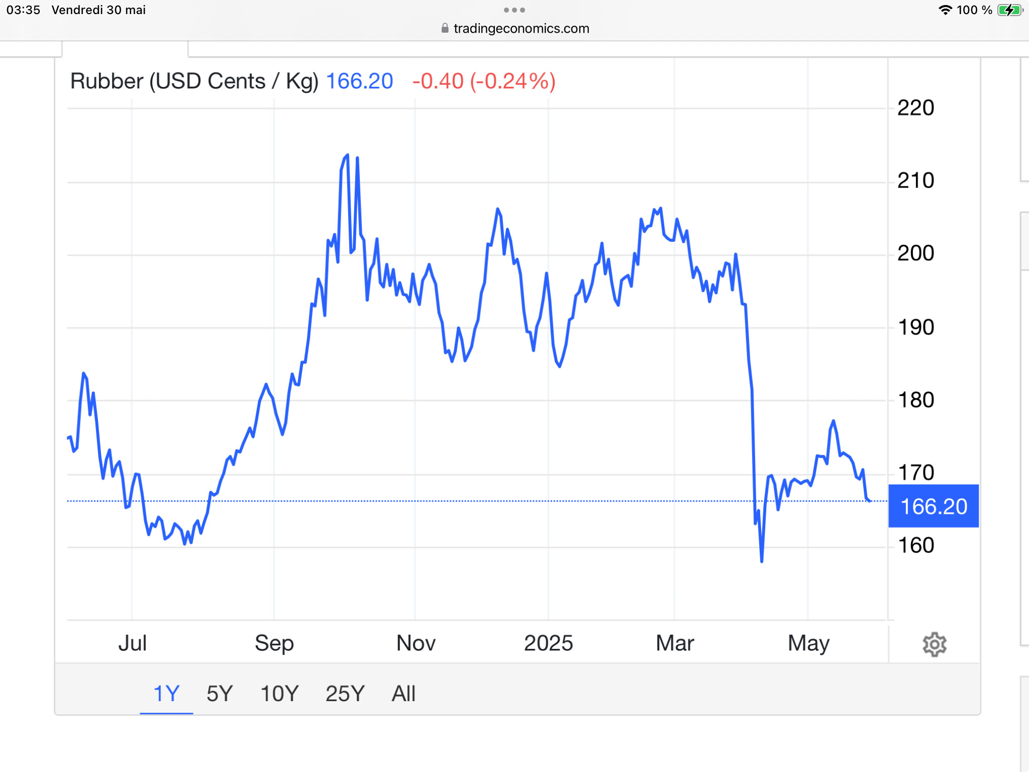The image size is (1029, 772).
Task: Click the chart's highest peak near 213
Action: [x=347, y=155]
